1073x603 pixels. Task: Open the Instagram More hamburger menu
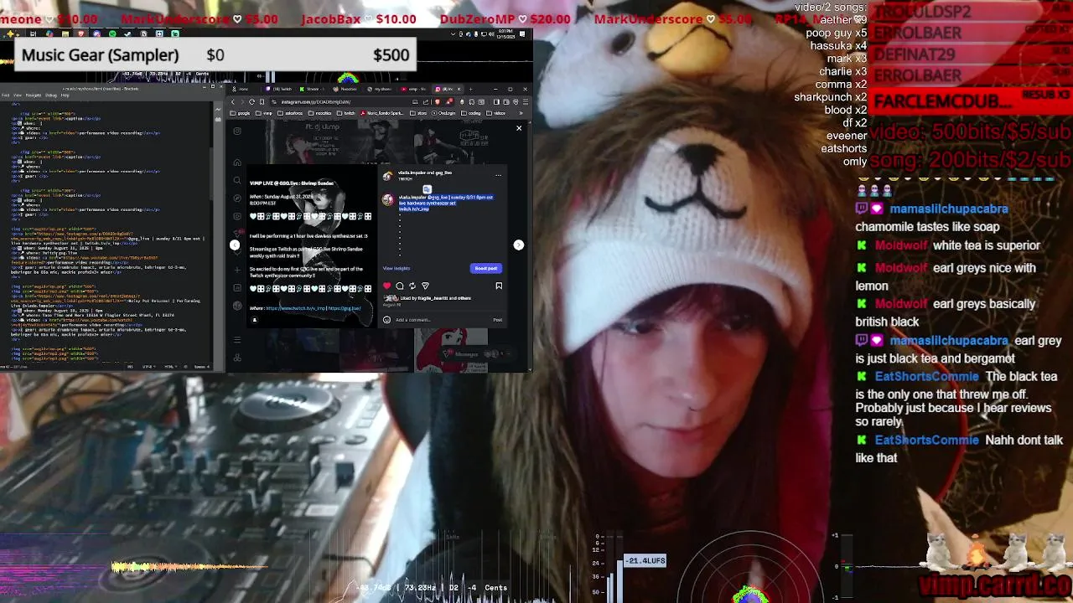click(x=237, y=339)
